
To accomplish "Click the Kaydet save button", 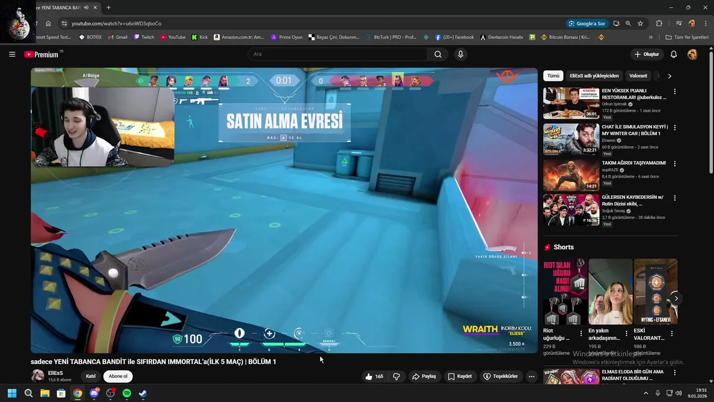I will pyautogui.click(x=460, y=376).
